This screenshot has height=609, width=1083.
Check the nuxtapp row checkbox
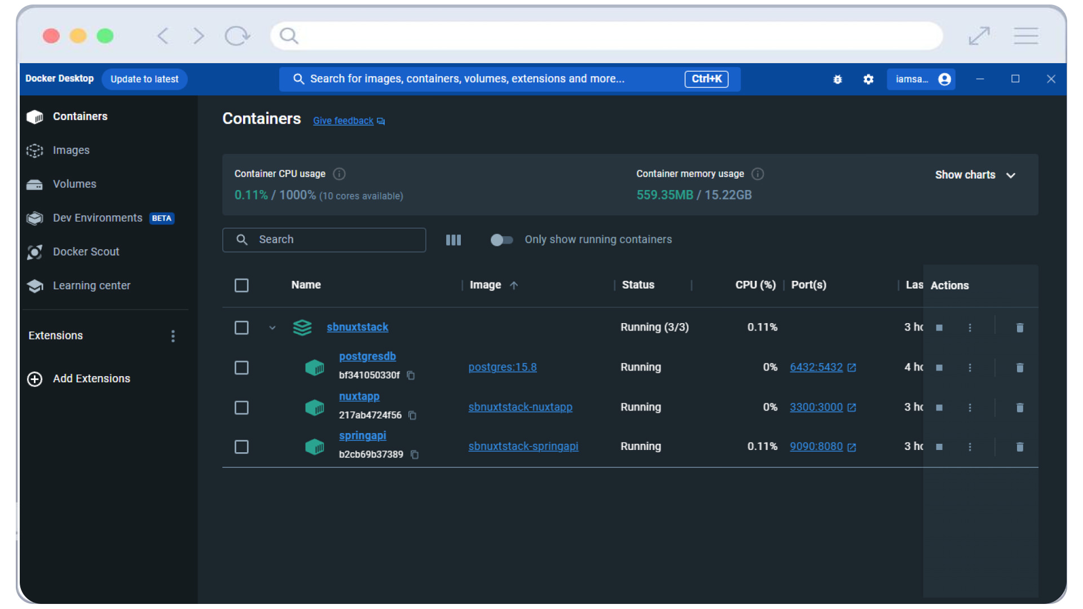[x=241, y=408]
